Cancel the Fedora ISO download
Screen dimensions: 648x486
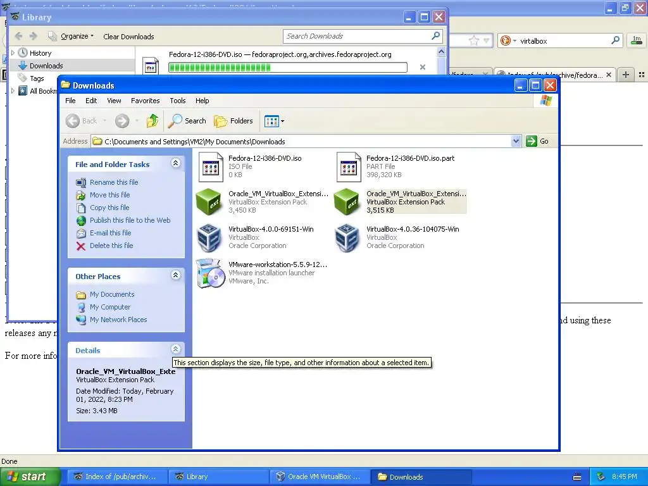[422, 67]
